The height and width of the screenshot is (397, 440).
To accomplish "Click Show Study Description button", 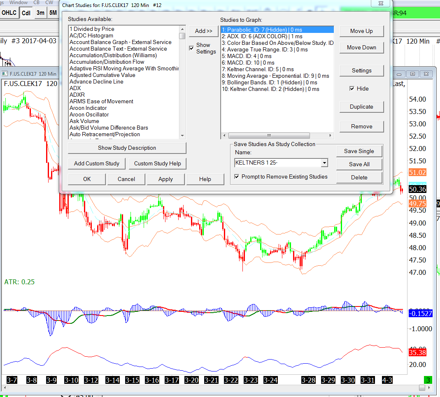I will tap(127, 148).
